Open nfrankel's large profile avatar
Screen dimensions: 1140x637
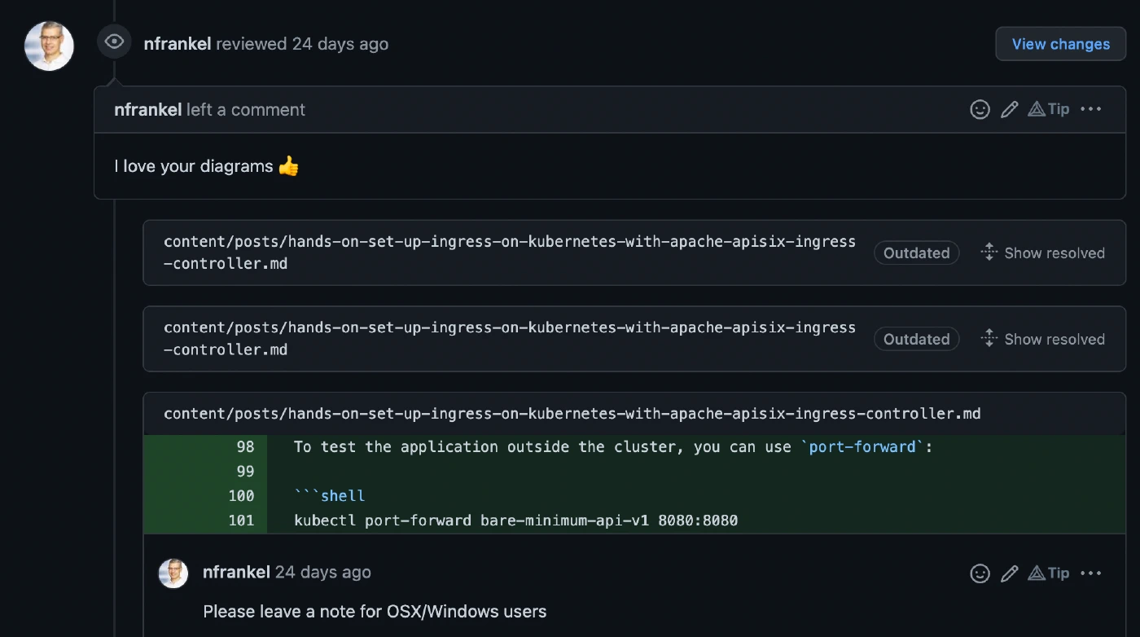tap(50, 46)
